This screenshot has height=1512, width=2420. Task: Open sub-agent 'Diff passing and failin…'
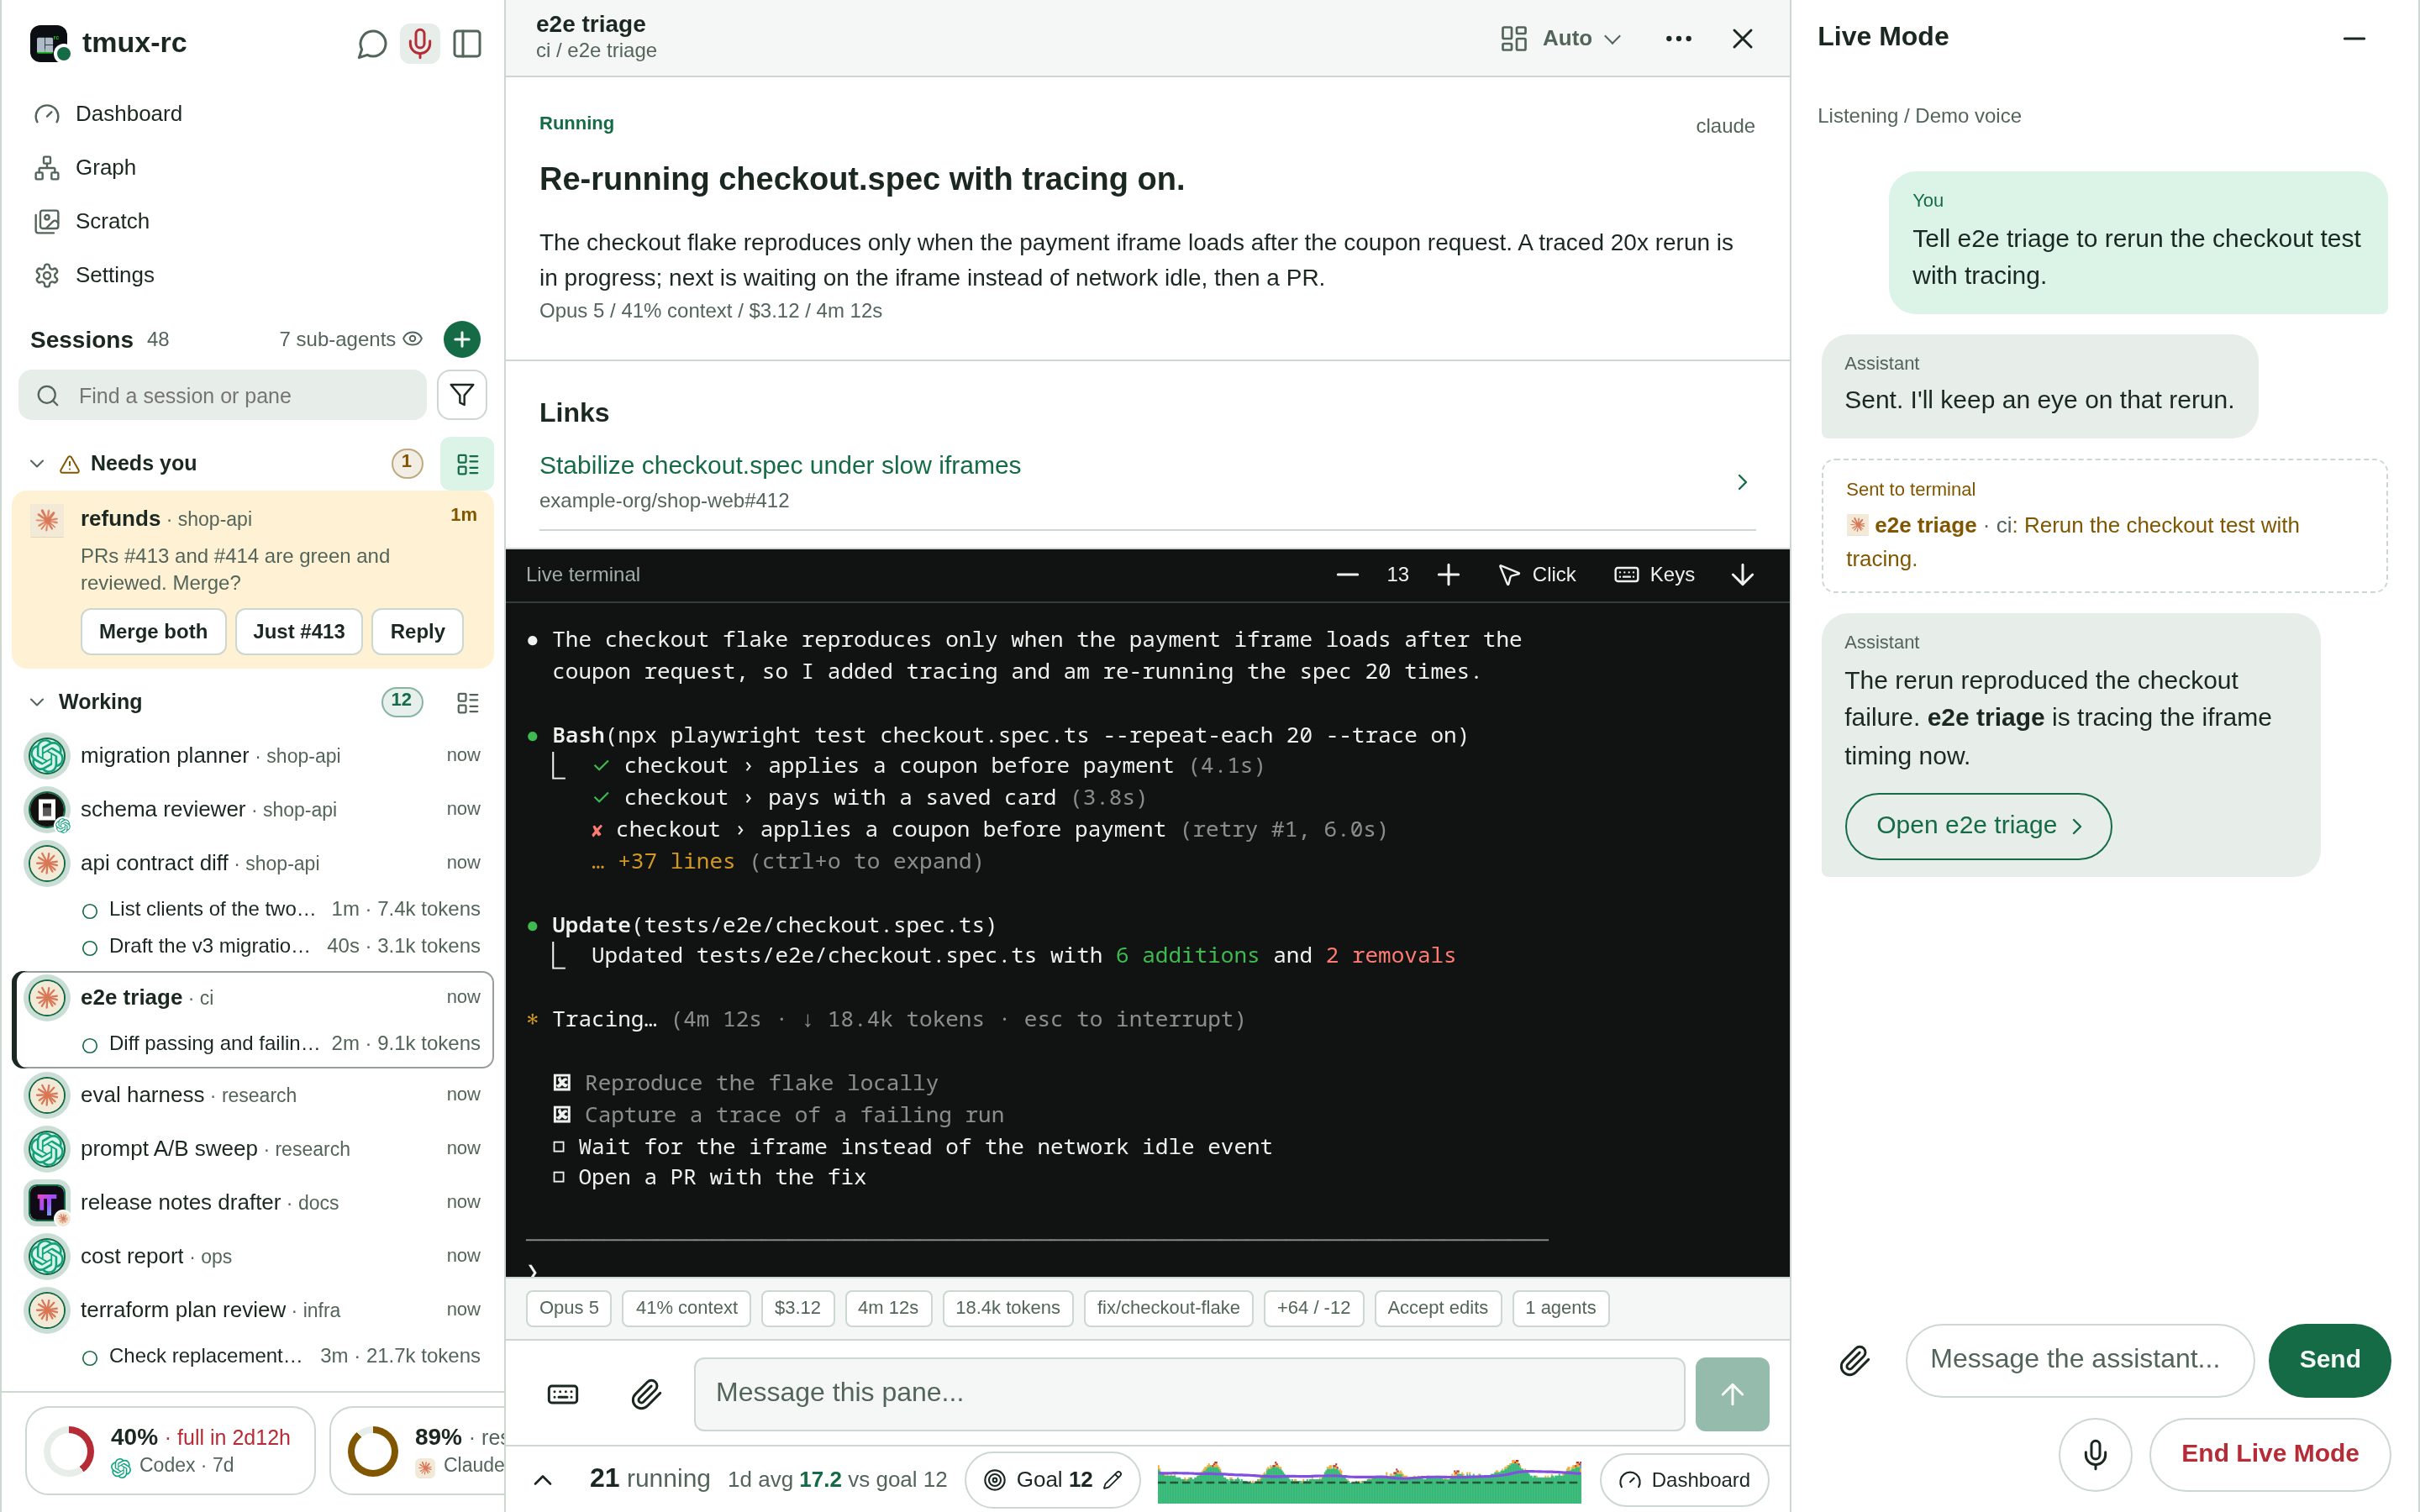coord(280,1043)
